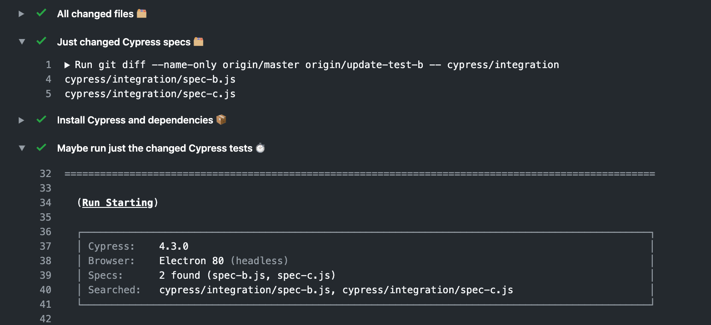Collapse the Maybe run just changed tests step

coord(21,148)
